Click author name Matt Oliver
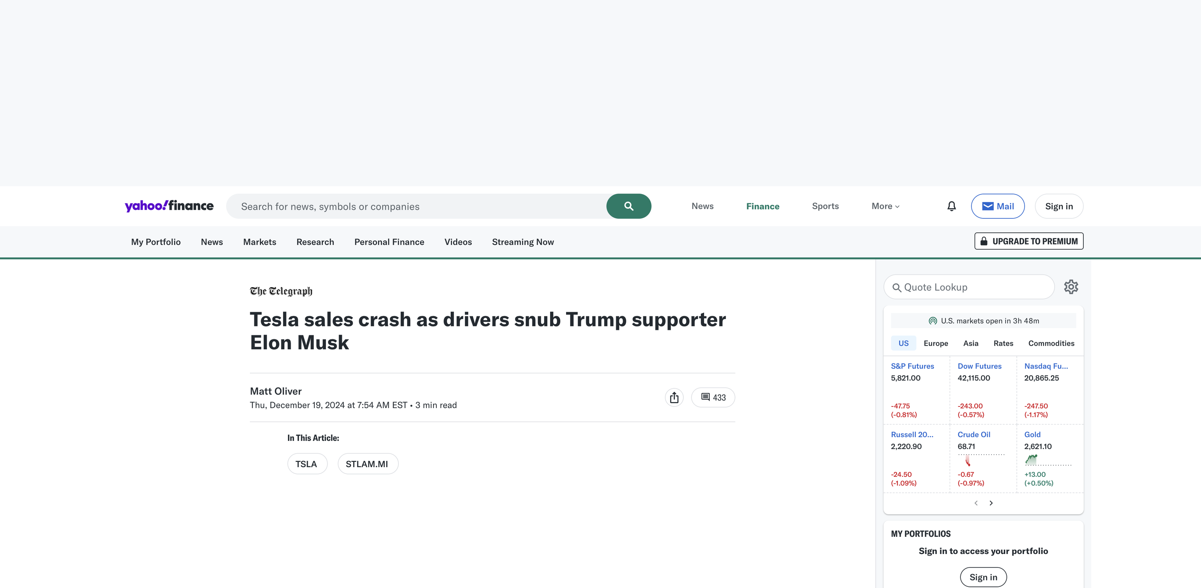Image resolution: width=1201 pixels, height=588 pixels. (275, 391)
